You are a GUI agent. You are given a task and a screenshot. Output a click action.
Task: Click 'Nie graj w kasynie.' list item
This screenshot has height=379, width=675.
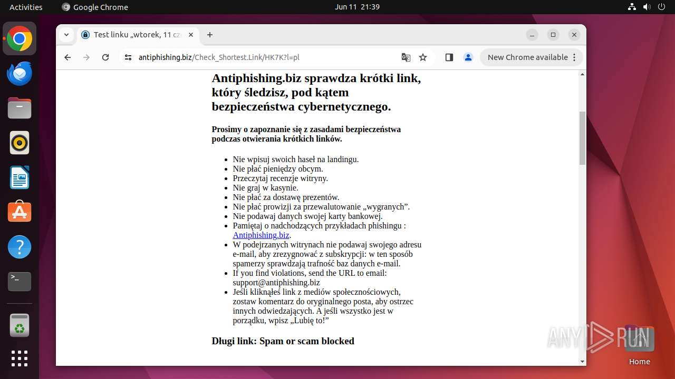click(265, 188)
